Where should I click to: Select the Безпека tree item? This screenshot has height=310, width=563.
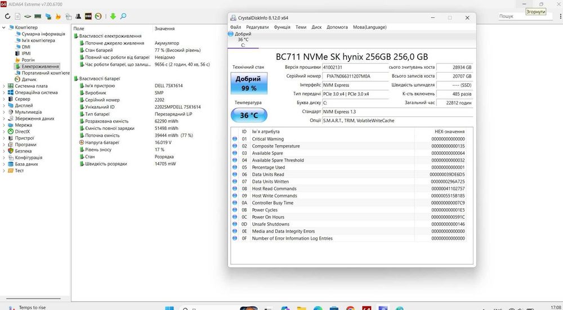pyautogui.click(x=23, y=151)
